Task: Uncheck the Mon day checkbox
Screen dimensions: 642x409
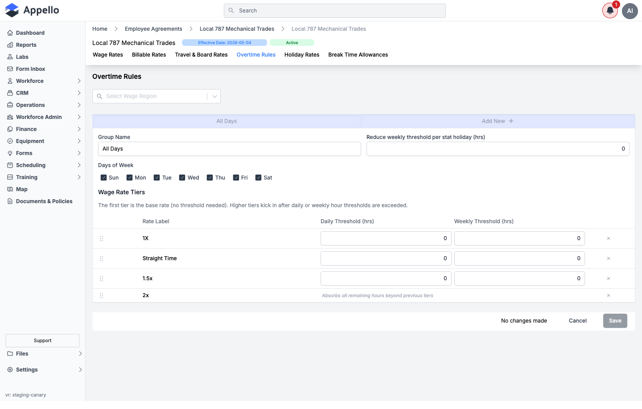Action: (x=130, y=178)
